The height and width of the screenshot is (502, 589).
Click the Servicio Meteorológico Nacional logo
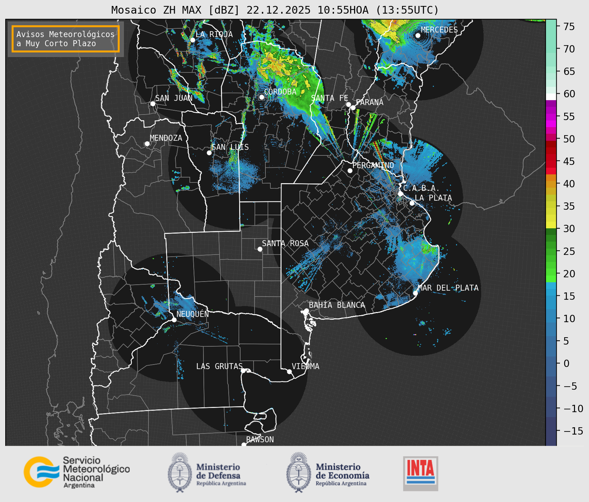tap(76, 472)
